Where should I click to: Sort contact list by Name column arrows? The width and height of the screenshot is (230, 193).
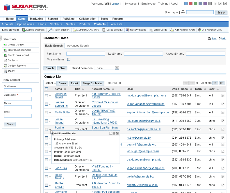point(65,89)
